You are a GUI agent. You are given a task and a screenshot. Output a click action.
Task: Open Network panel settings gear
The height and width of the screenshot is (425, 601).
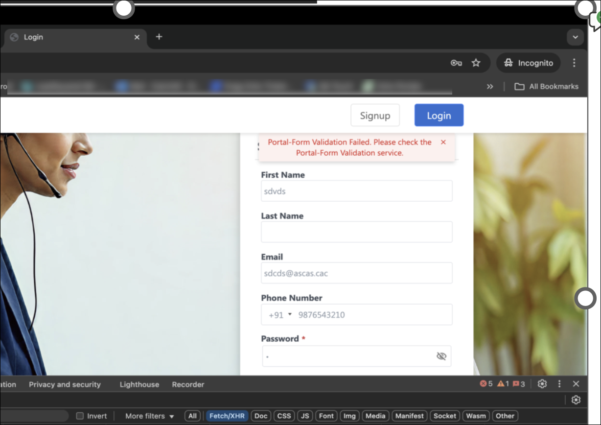576,400
